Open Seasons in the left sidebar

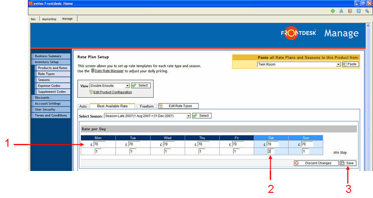coord(44,80)
